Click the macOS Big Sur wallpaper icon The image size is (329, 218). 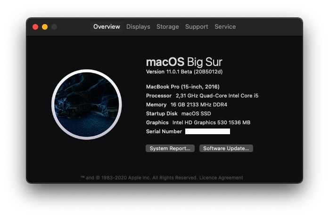[x=86, y=104]
